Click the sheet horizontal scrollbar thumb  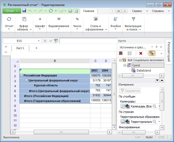click(61, 132)
